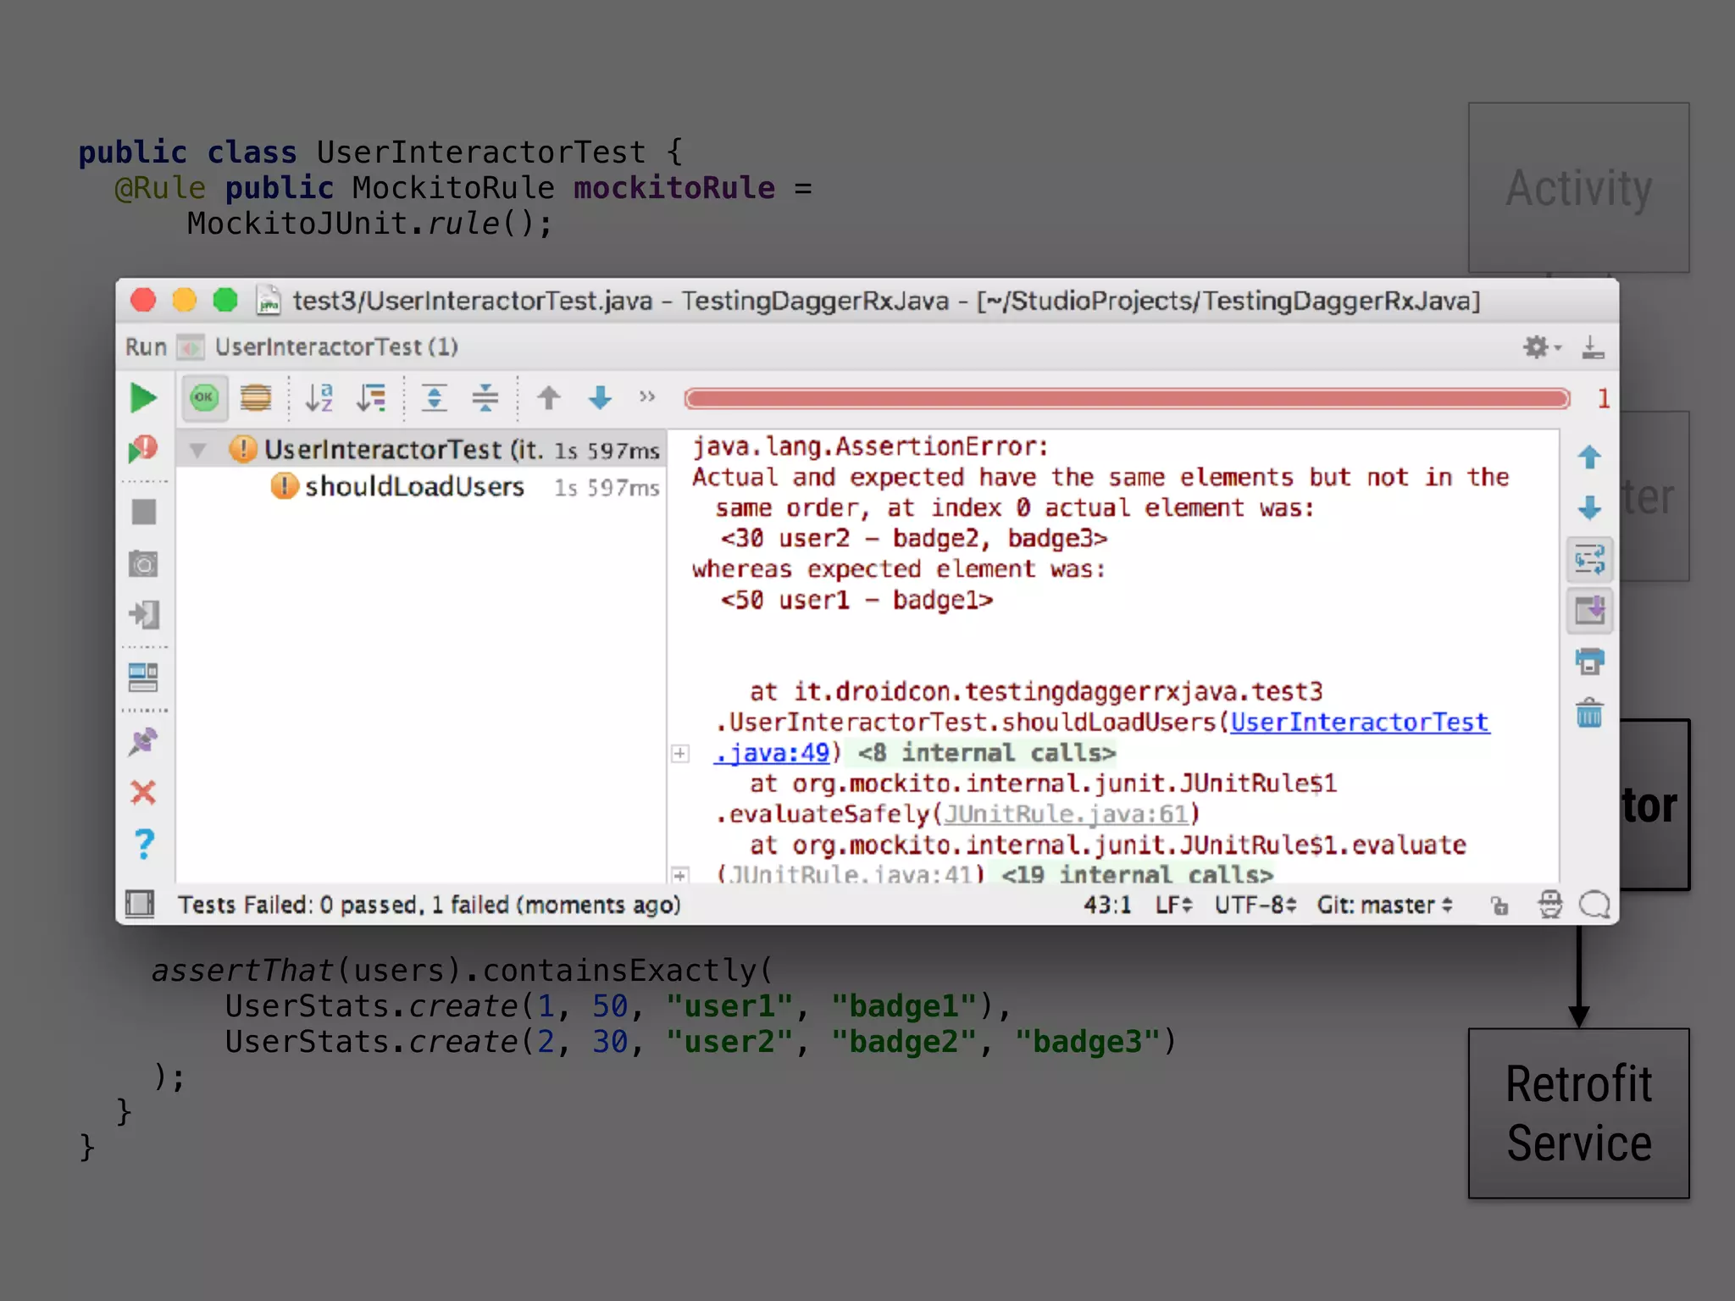The image size is (1735, 1301).
Task: Collapse the UserInteractorTest tree node
Action: coord(197,451)
